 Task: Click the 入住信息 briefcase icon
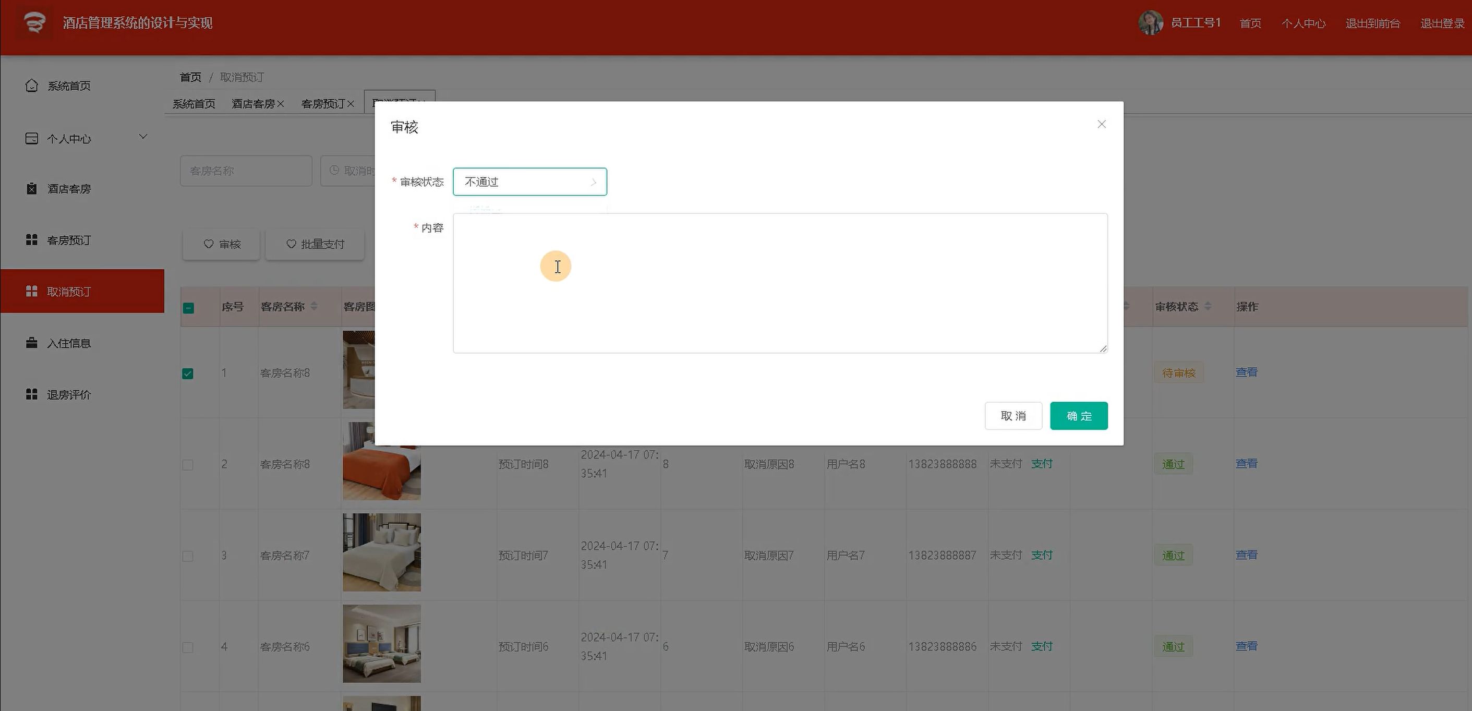(x=32, y=343)
